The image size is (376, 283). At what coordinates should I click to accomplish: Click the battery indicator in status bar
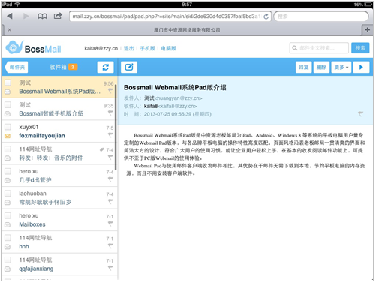coord(368,5)
